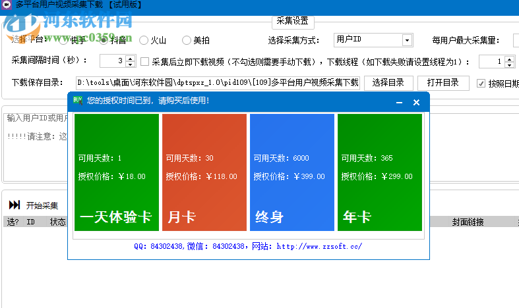519x308 pixels.
Task: Open the http://www.zzsoft.cc/ website link
Action: [x=319, y=246]
